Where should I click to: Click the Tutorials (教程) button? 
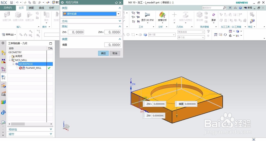[x=248, y=8]
